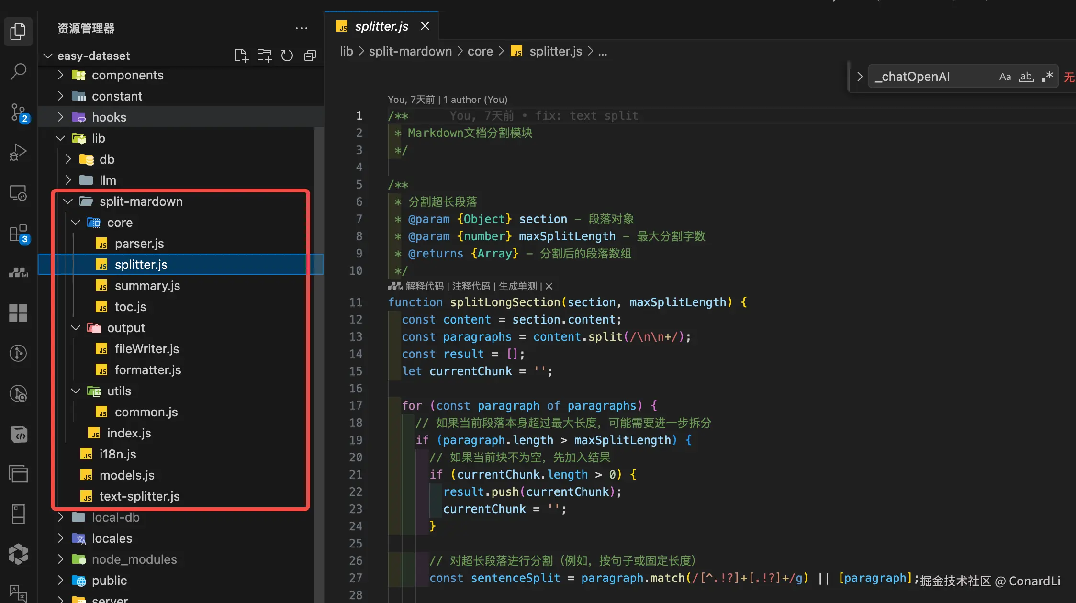Open explorer more actions ellipsis menu

[302, 28]
